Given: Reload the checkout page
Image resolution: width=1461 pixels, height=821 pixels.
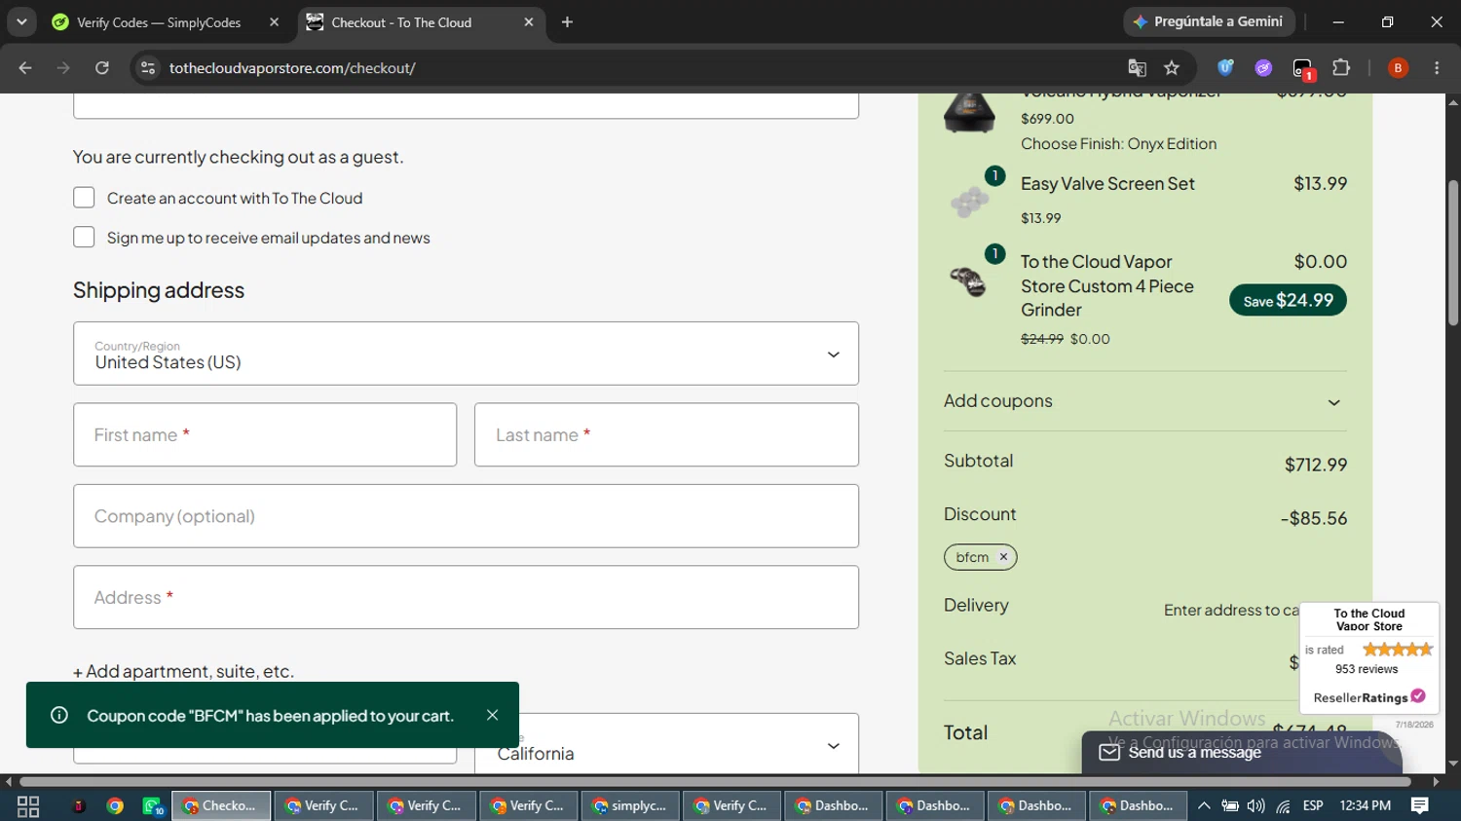Looking at the screenshot, I should 102,68.
